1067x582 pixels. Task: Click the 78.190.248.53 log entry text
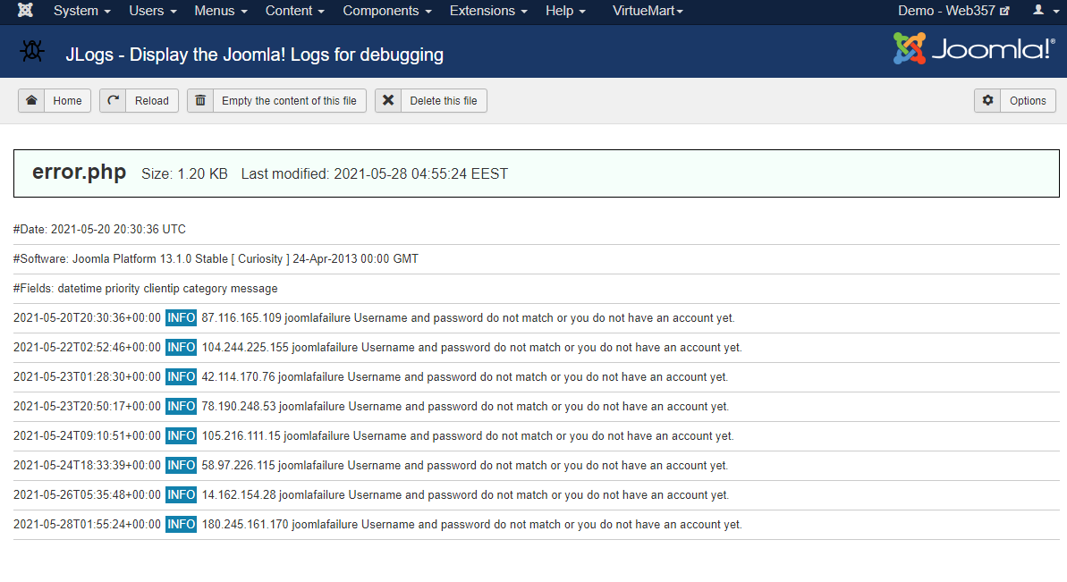pyautogui.click(x=465, y=407)
